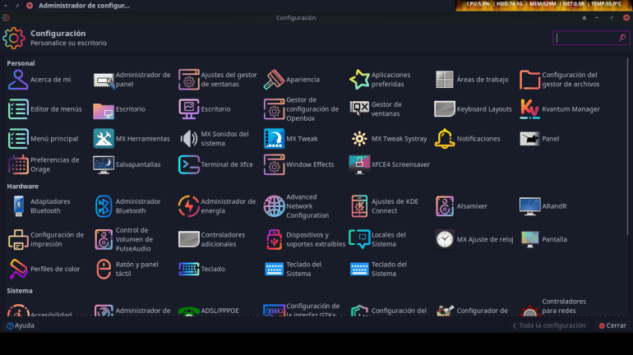Open Ajustes de KDE Connect

(x=359, y=205)
